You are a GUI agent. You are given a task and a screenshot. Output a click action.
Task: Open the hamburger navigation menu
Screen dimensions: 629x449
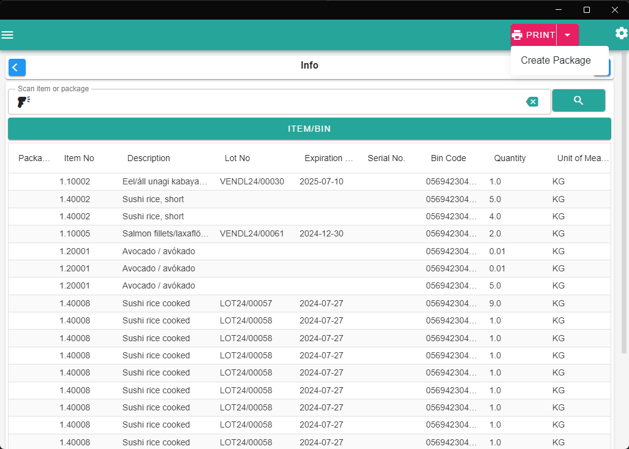tap(7, 35)
